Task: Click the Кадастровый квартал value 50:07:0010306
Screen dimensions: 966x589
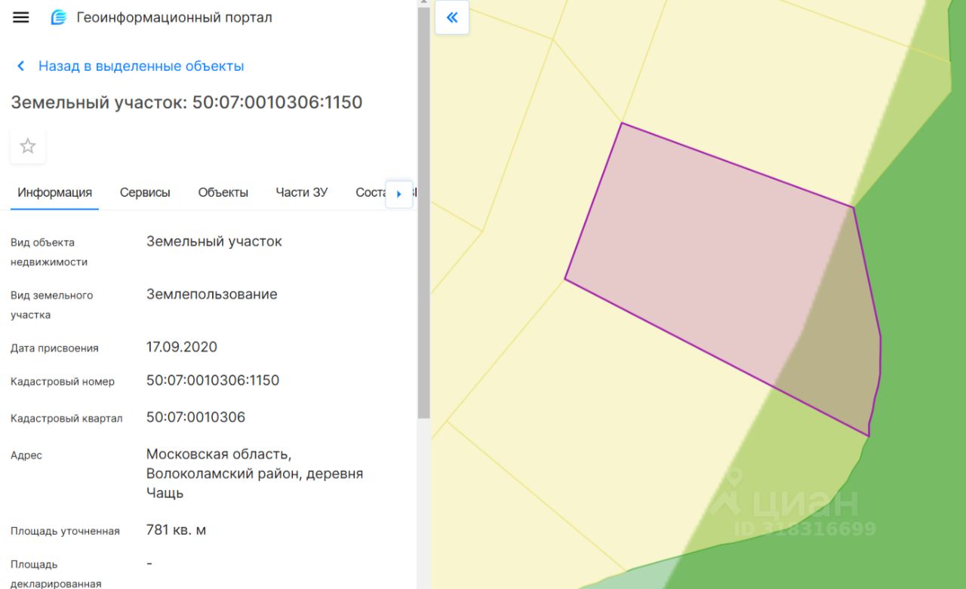Action: tap(195, 417)
